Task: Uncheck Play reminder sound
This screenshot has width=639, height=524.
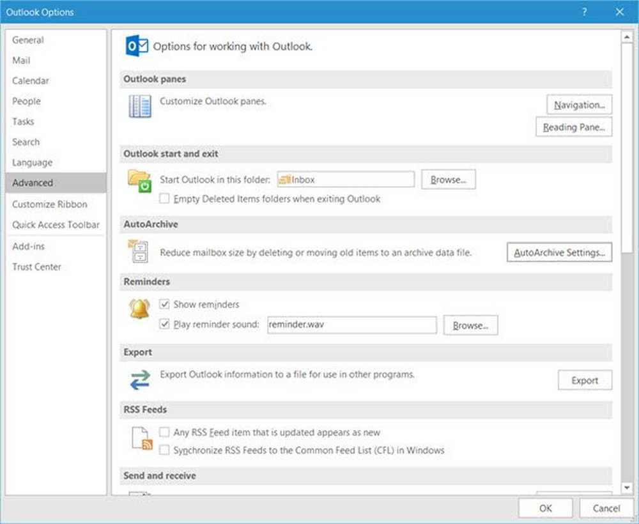Action: [x=164, y=325]
